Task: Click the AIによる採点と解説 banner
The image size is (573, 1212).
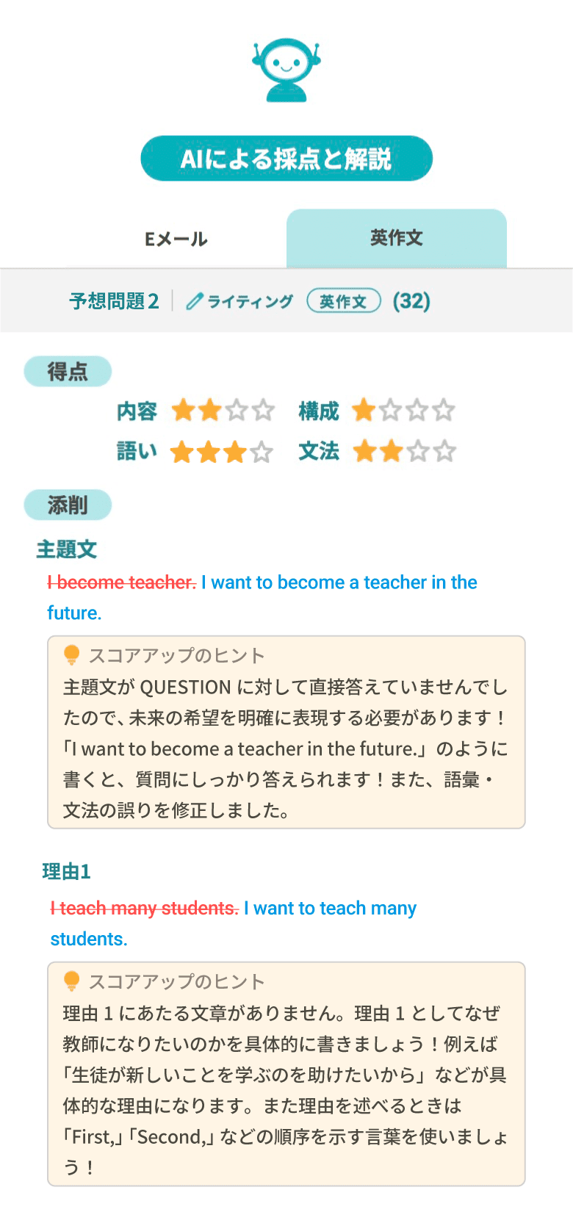Action: coord(286,159)
